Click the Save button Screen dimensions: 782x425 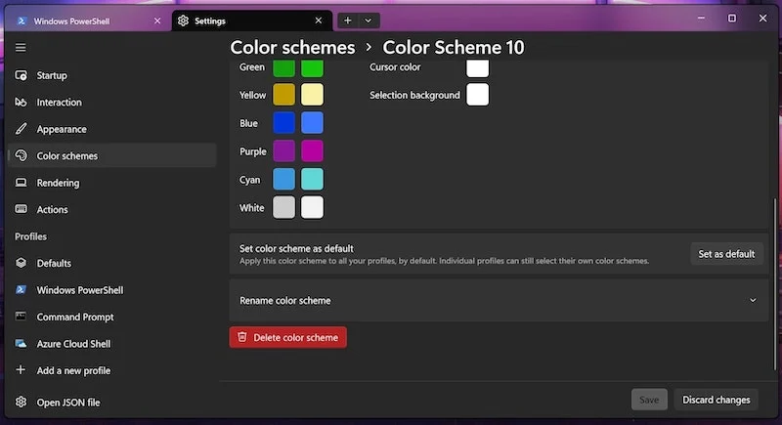649,400
